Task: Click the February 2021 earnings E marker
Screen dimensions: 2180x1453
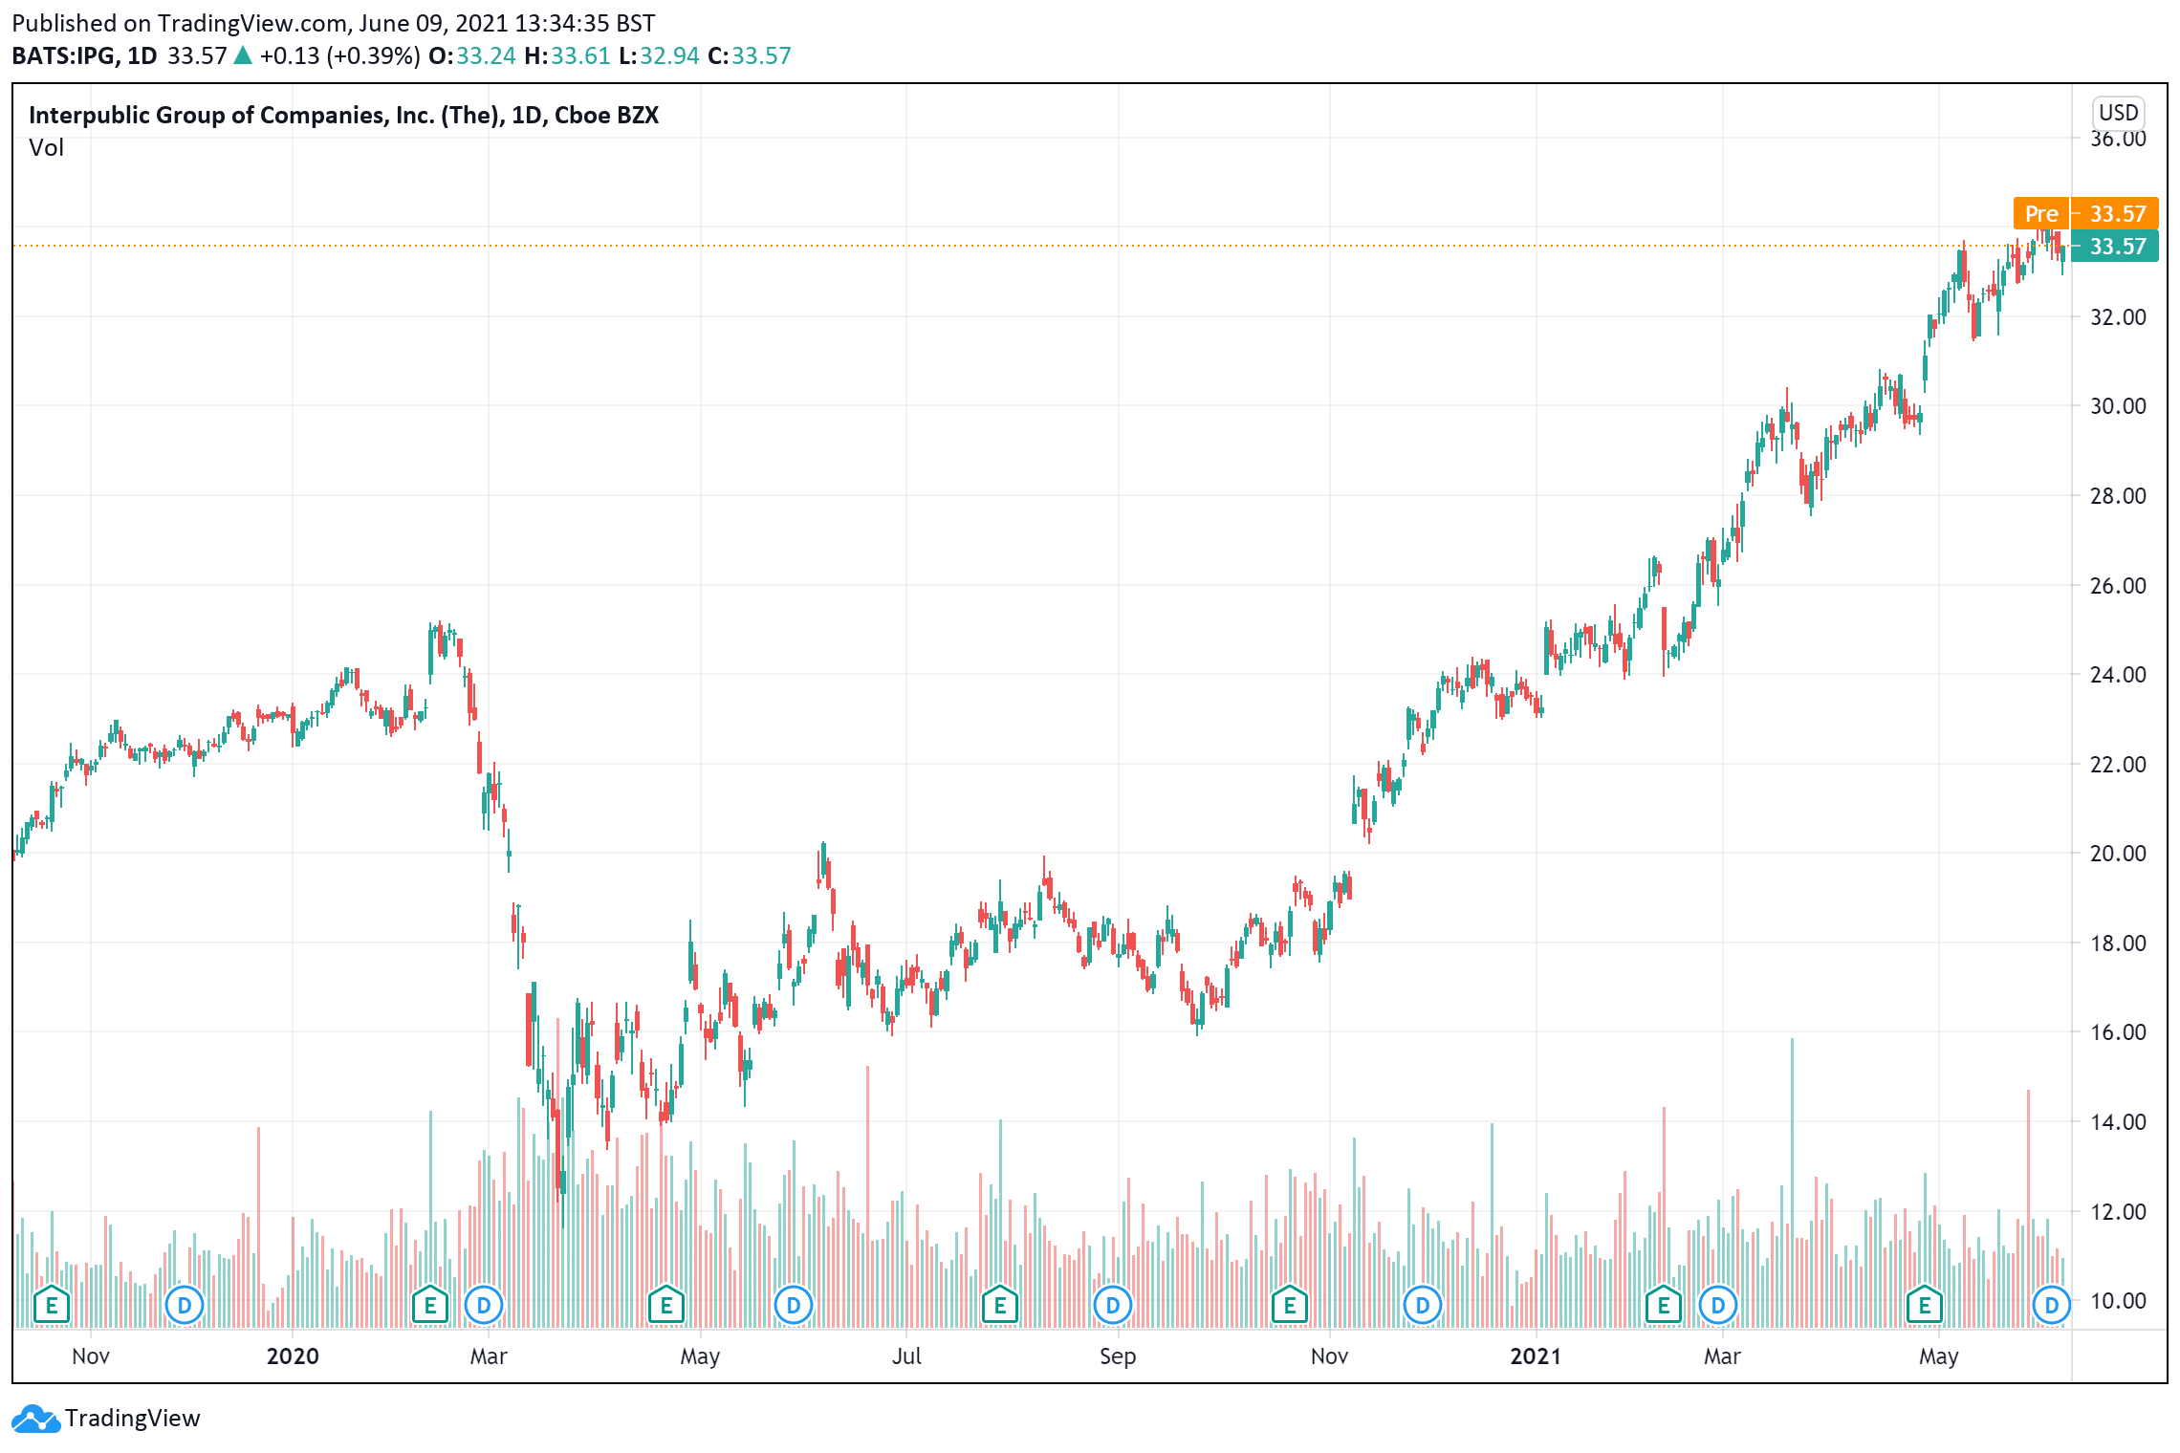Action: [x=1664, y=1305]
